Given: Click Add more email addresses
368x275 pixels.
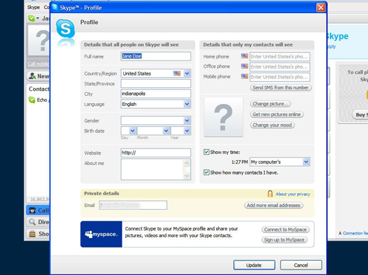Looking at the screenshot, I should tap(274, 206).
